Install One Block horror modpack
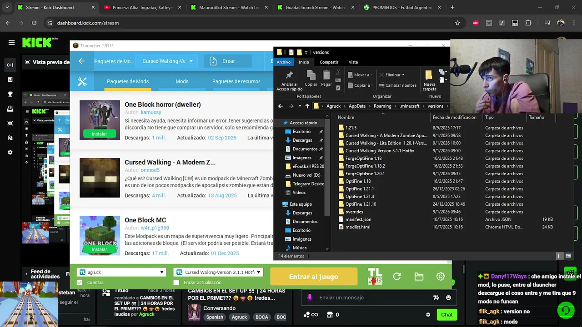582x327 pixels. [x=100, y=134]
